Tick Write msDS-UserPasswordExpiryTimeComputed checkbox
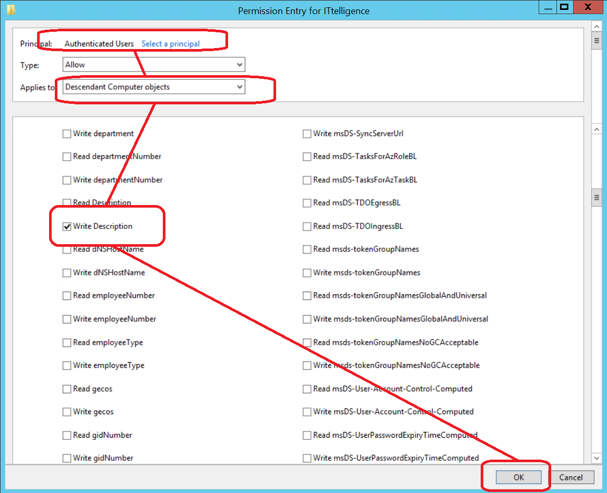 [307, 458]
